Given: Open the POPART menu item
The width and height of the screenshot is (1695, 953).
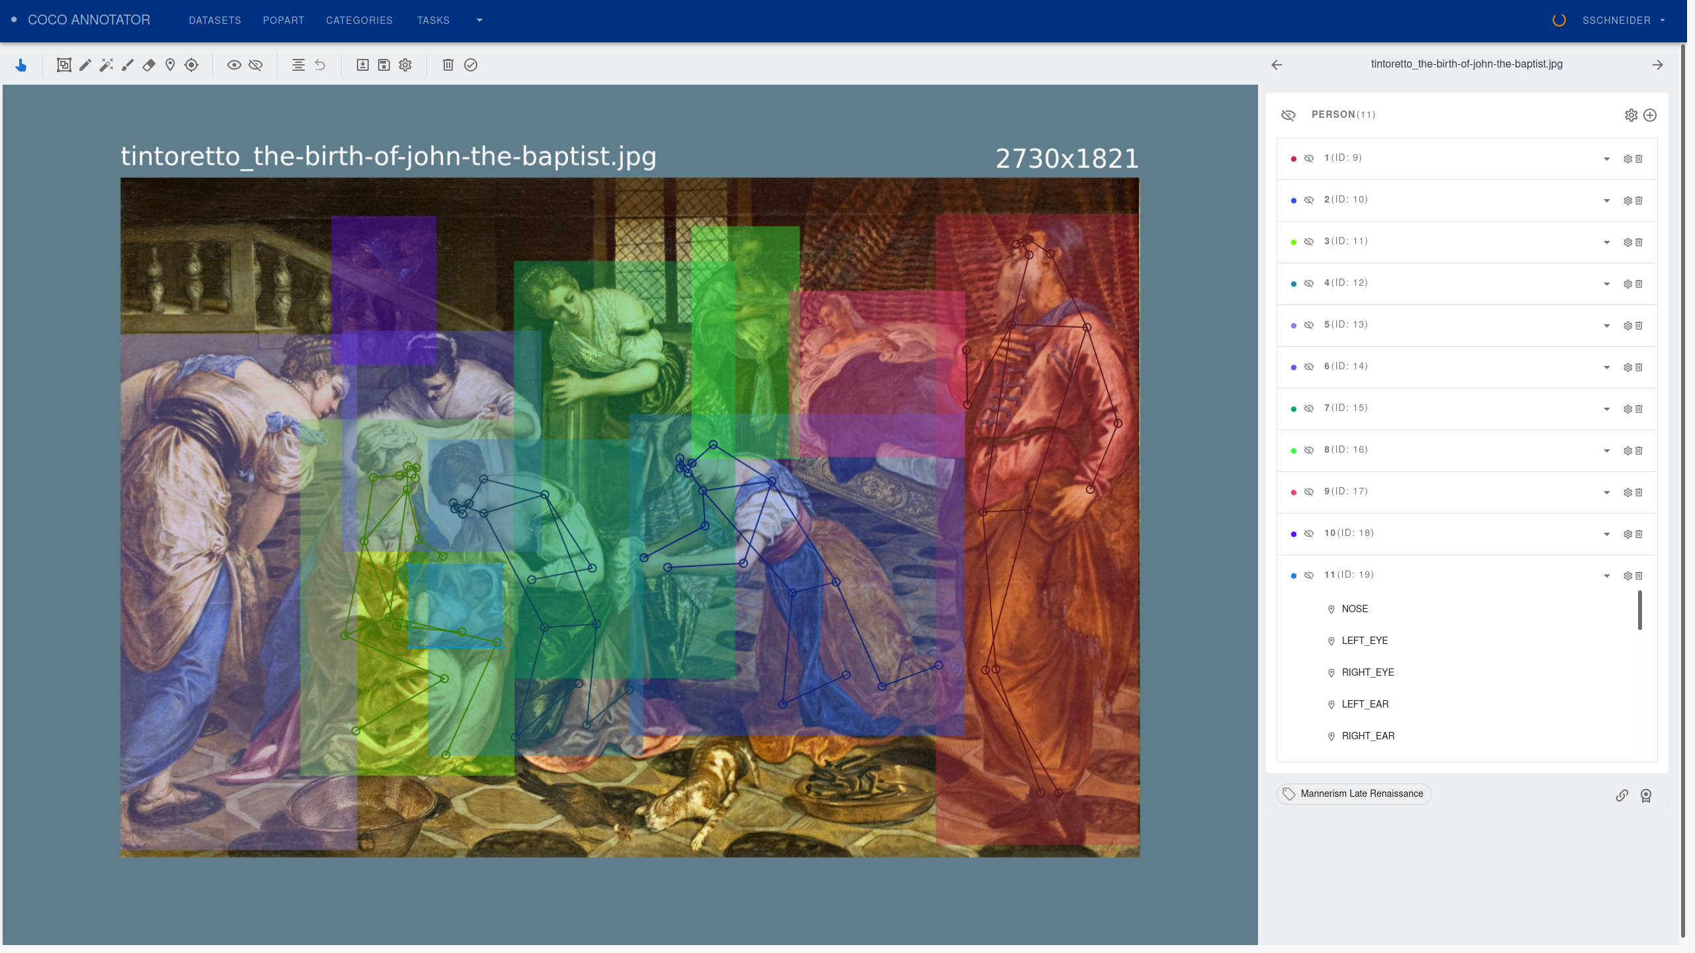Looking at the screenshot, I should click(x=283, y=21).
